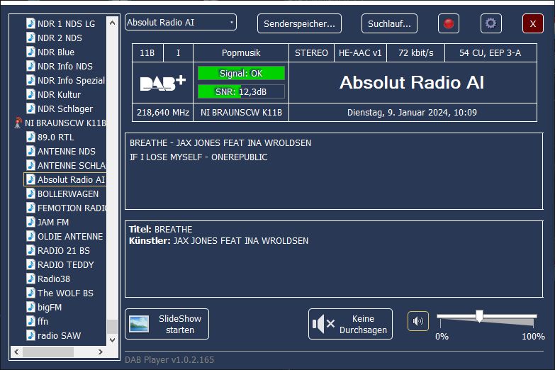Toggle the Keine Durchsagen announcements button
Viewport: 555px width, 370px height.
(350, 324)
